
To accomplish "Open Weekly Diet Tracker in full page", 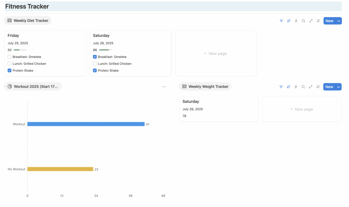I will [x=311, y=21].
